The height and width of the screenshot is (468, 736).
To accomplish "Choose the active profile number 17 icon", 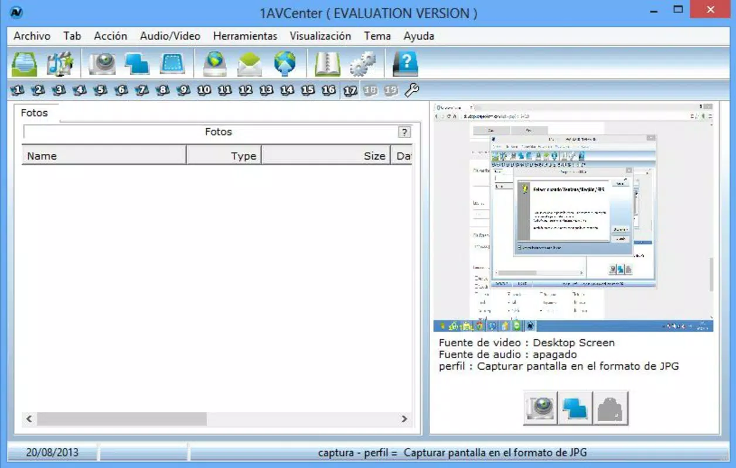I will (x=350, y=90).
